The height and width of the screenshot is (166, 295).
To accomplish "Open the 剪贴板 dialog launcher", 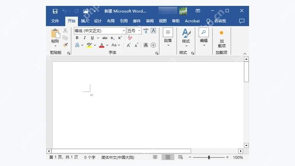I will 69,53.
